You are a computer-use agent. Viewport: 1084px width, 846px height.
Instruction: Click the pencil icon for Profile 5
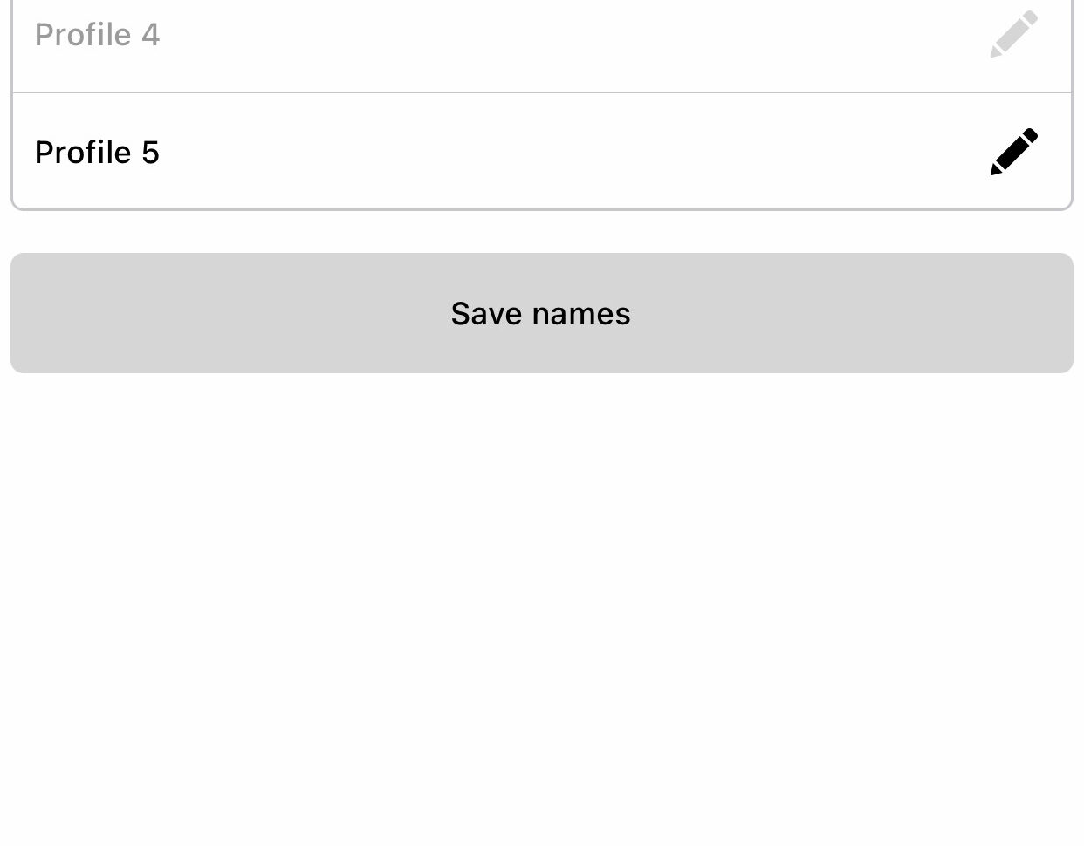pyautogui.click(x=1014, y=152)
